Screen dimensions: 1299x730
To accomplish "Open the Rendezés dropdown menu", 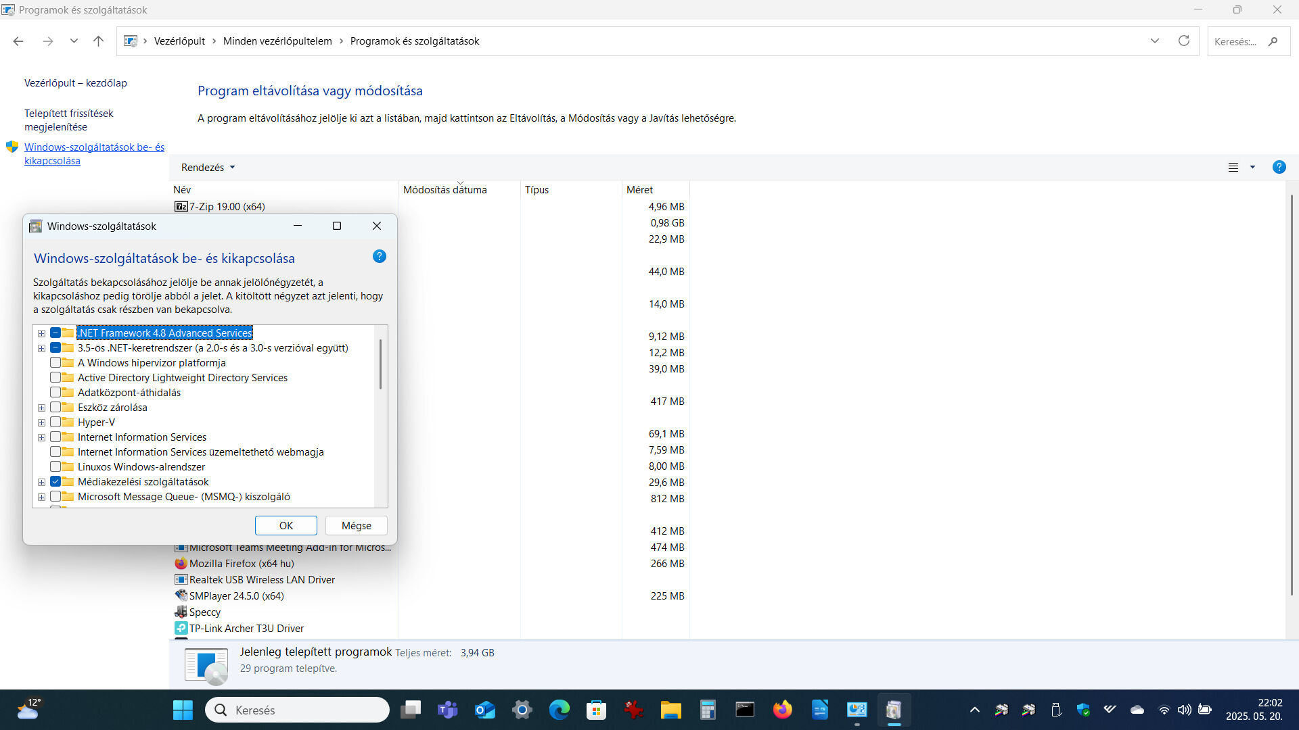I will point(208,167).
